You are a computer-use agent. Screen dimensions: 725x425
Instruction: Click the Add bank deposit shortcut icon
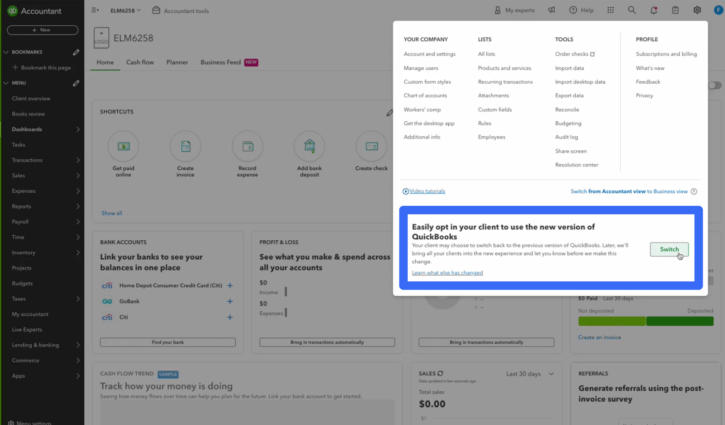(x=310, y=146)
